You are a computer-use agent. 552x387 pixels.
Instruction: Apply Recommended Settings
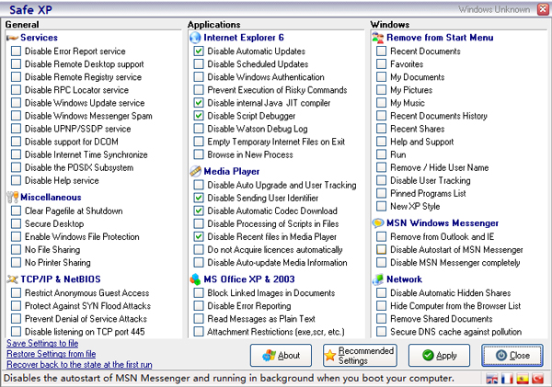pyautogui.click(x=360, y=356)
